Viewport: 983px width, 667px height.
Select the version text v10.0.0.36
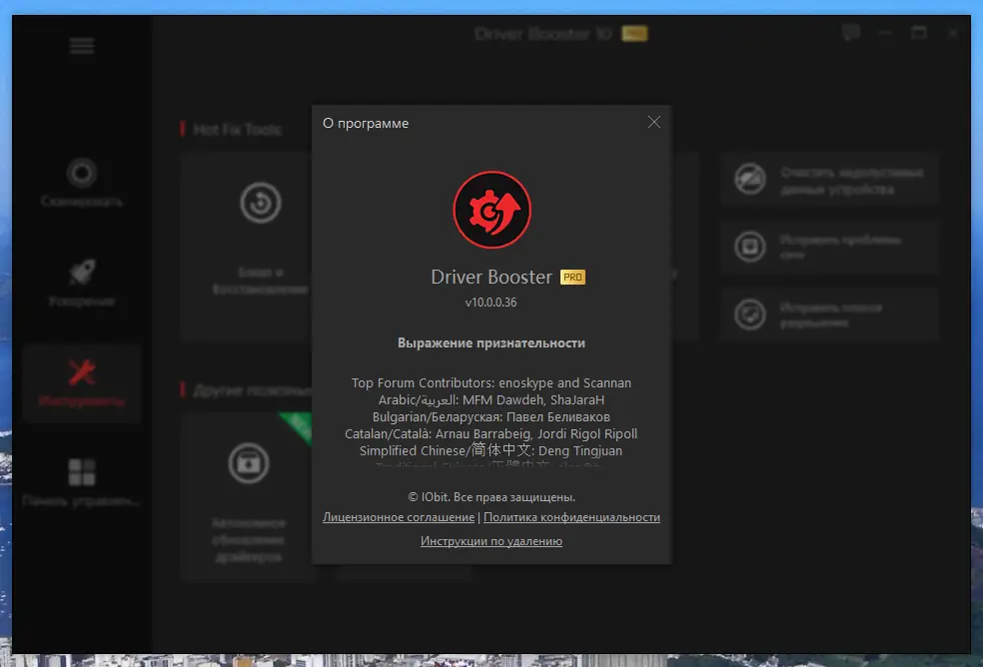(491, 303)
